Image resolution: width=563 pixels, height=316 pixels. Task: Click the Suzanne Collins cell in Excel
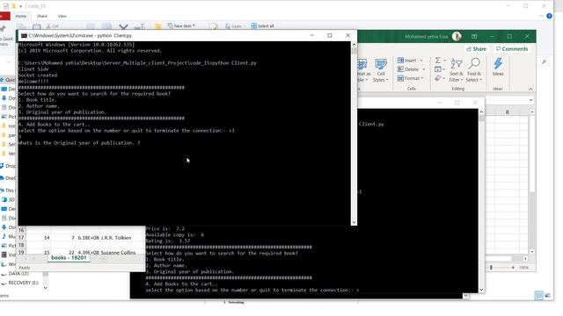click(118, 252)
